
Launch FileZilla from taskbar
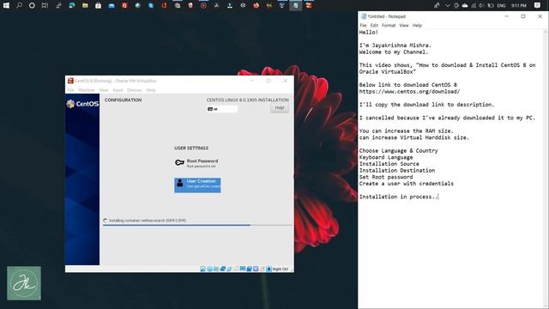pyautogui.click(x=124, y=5)
